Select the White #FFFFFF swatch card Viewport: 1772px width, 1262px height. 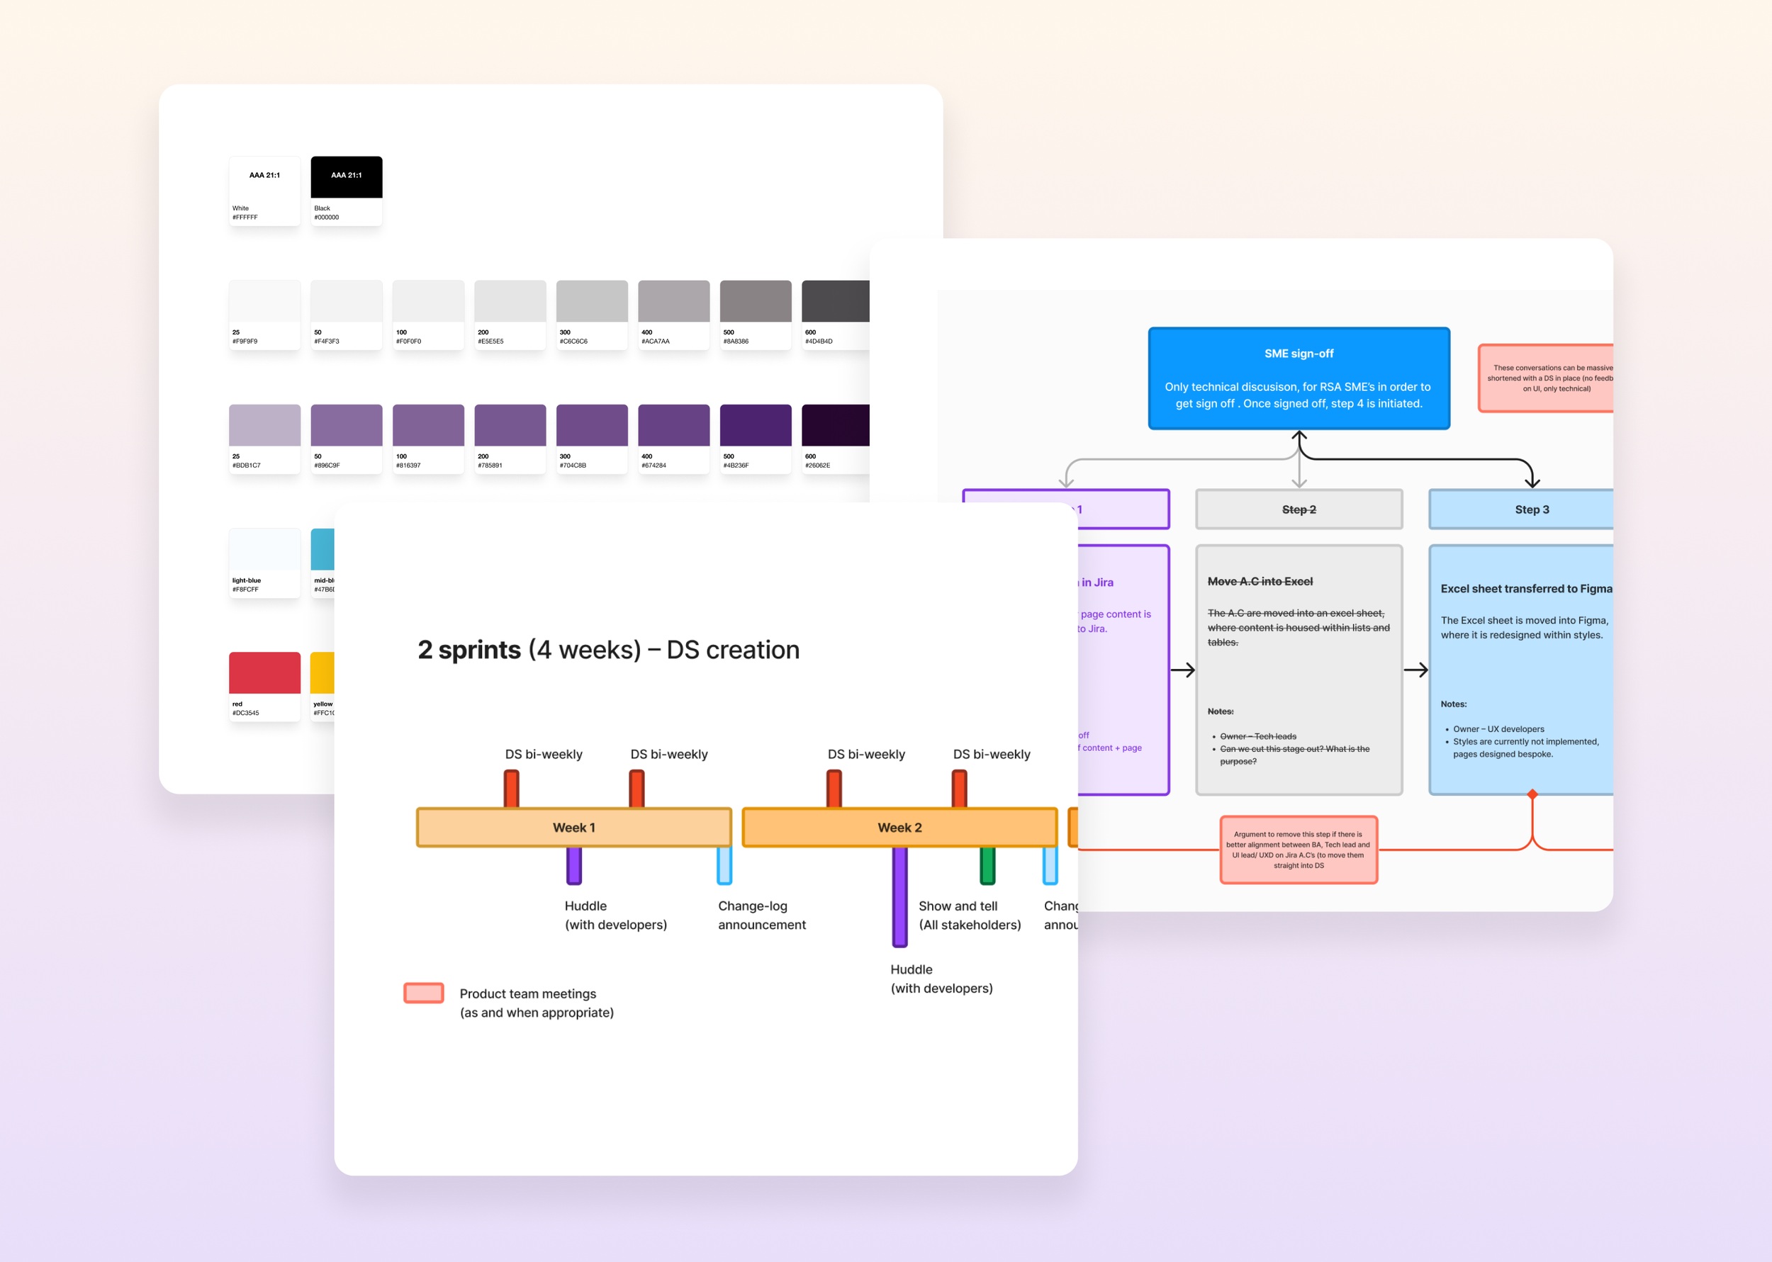[264, 191]
